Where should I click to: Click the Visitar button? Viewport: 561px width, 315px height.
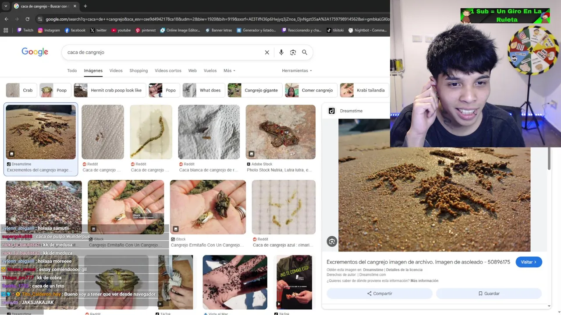tap(529, 262)
